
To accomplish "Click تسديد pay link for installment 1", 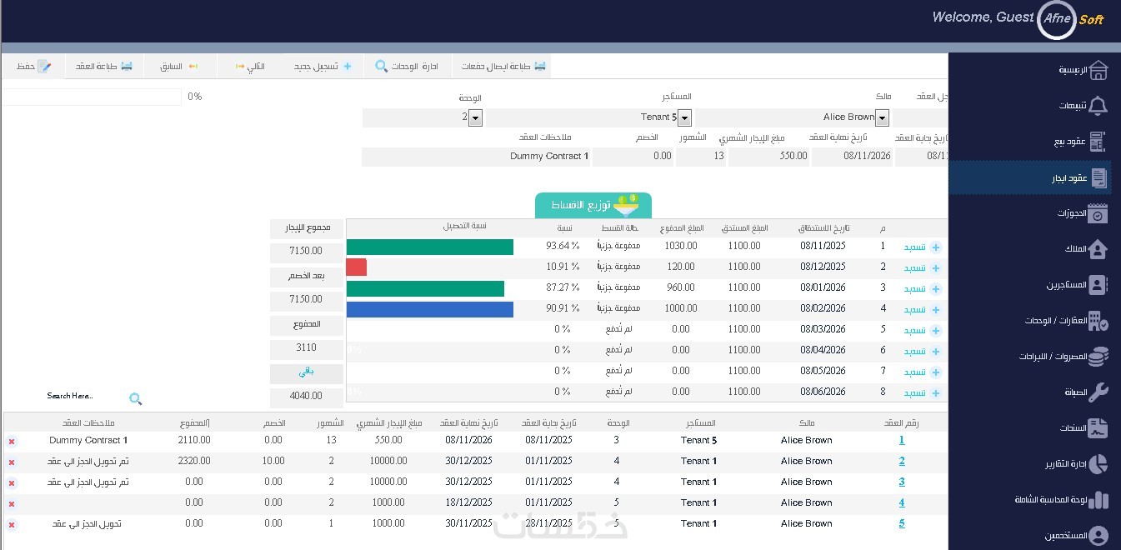I will pyautogui.click(x=915, y=247).
